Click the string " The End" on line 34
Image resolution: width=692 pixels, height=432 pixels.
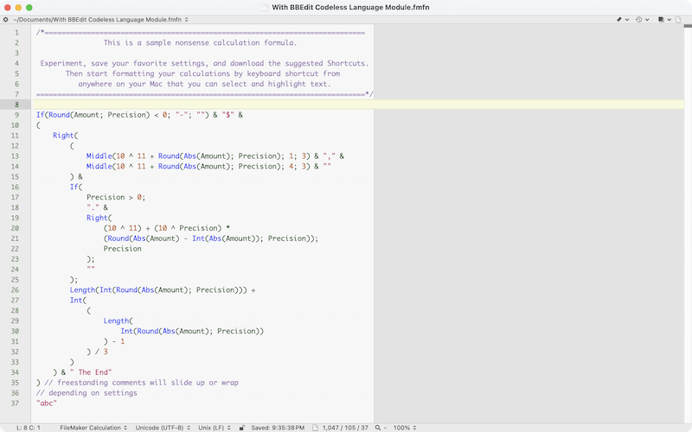click(x=91, y=372)
